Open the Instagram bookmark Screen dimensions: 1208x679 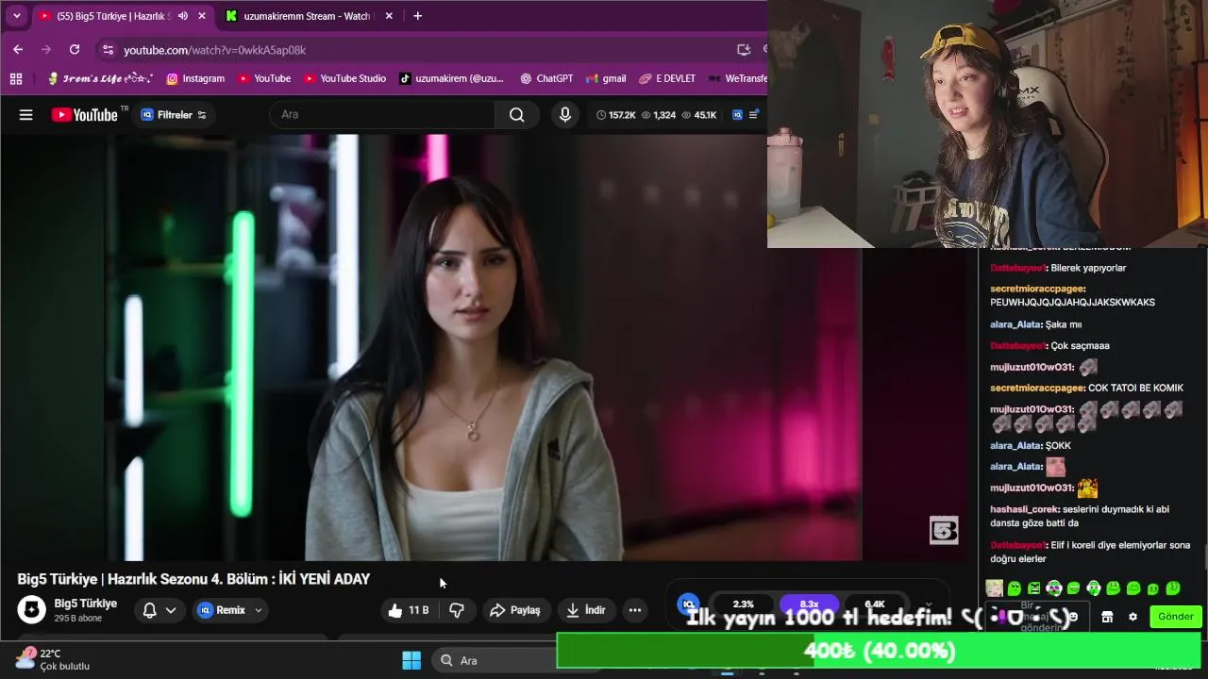(x=195, y=78)
